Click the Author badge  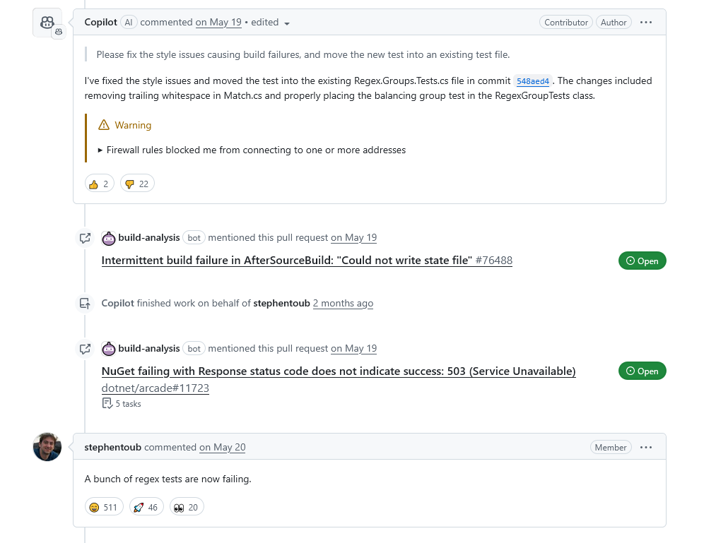(x=614, y=23)
